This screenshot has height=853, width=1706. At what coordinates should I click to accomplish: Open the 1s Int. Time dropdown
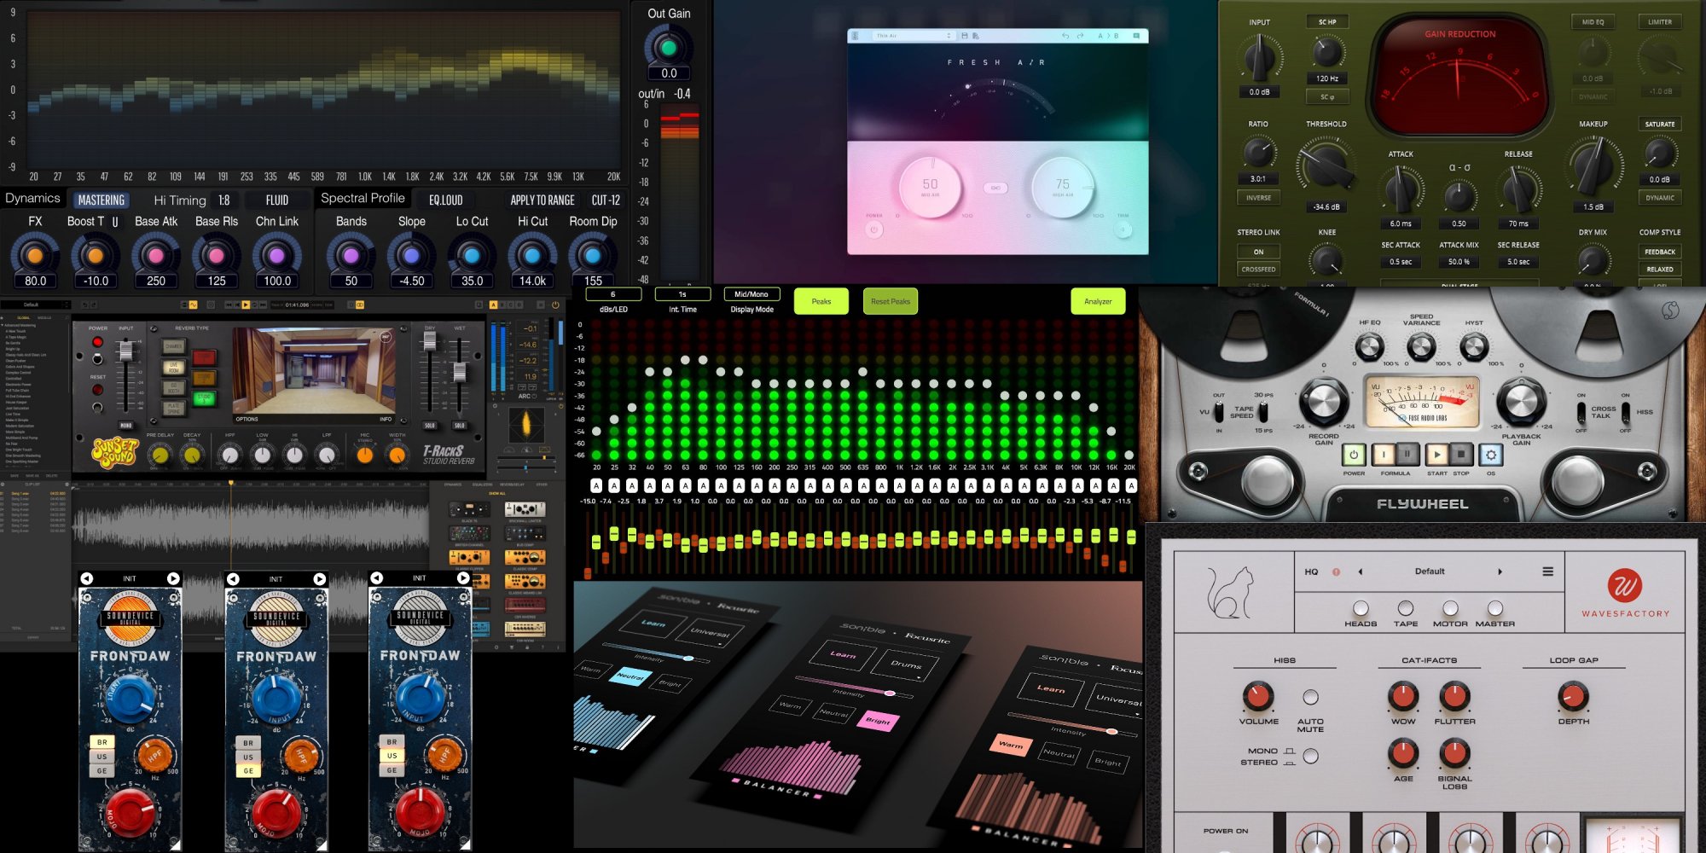coord(682,294)
